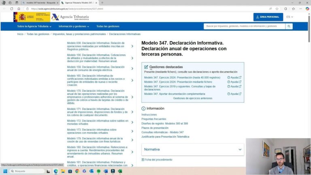The image size is (311, 175).
Task: Open 'Aportar documentación complementaria' link
Action: click(175, 94)
